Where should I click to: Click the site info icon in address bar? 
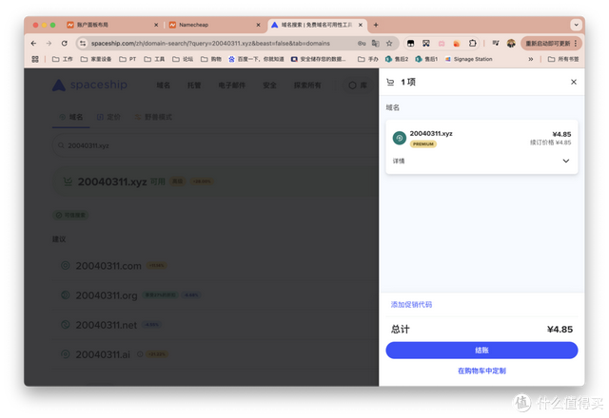83,44
